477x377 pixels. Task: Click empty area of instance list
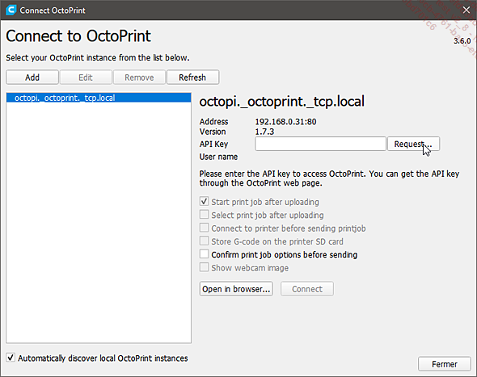(x=99, y=222)
